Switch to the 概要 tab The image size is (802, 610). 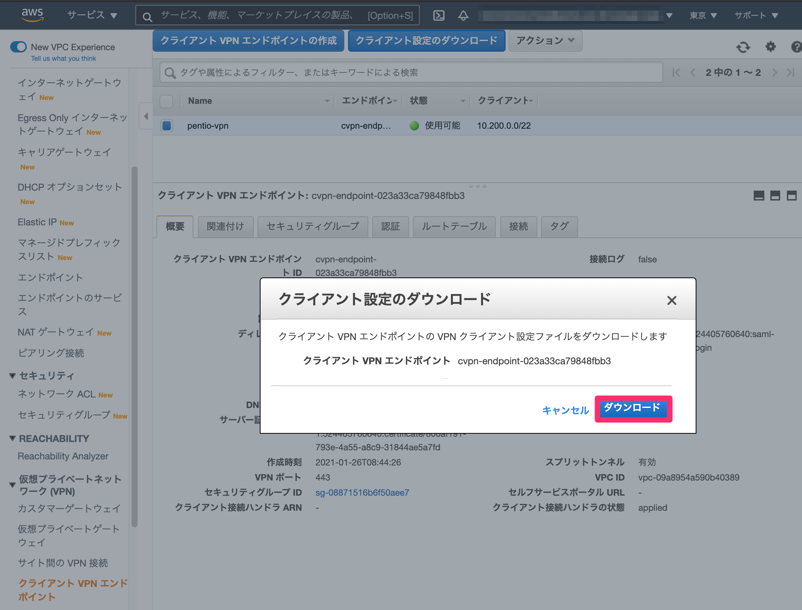coord(175,226)
